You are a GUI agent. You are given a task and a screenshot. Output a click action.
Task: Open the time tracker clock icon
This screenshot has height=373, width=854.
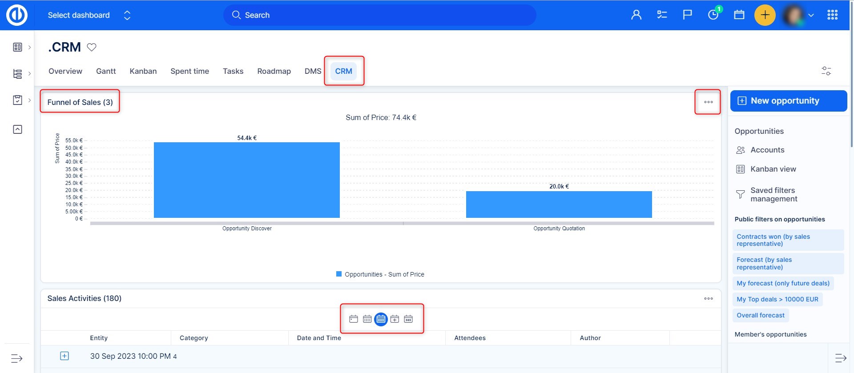(713, 15)
